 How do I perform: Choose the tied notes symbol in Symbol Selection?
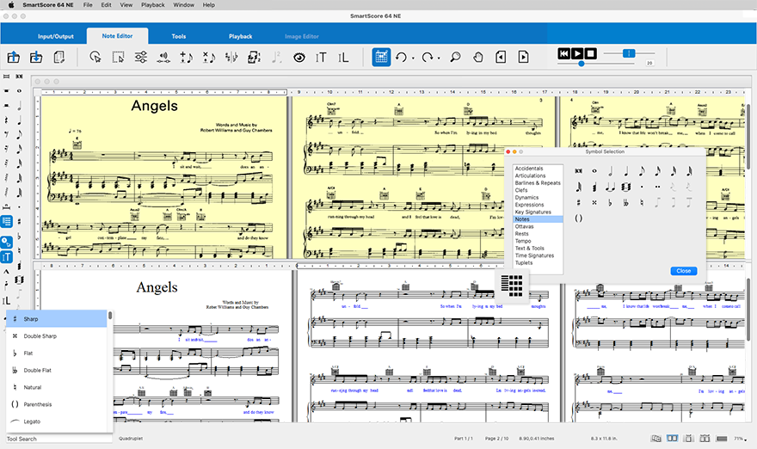(x=610, y=187)
